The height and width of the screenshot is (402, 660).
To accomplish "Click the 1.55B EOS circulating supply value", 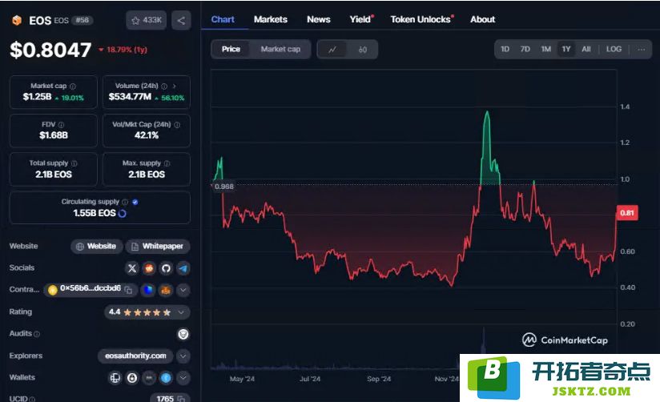I will click(x=95, y=214).
